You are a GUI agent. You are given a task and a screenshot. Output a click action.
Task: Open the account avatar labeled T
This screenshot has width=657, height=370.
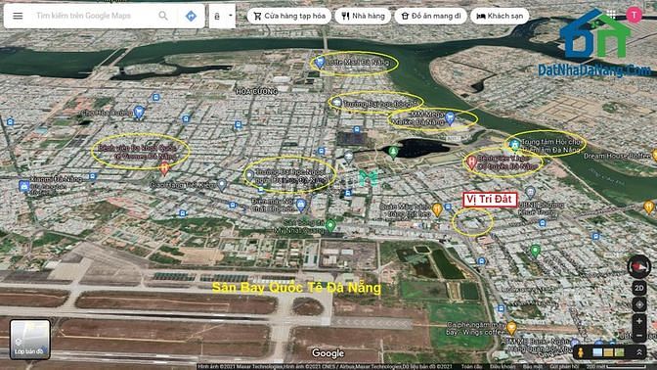pos(634,15)
